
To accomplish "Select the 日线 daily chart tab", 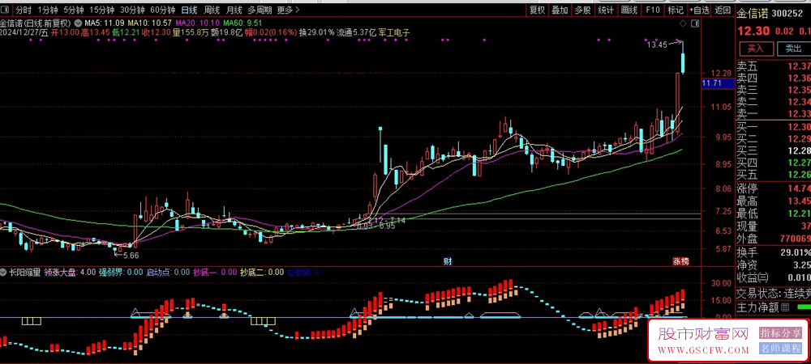I will pos(189,10).
